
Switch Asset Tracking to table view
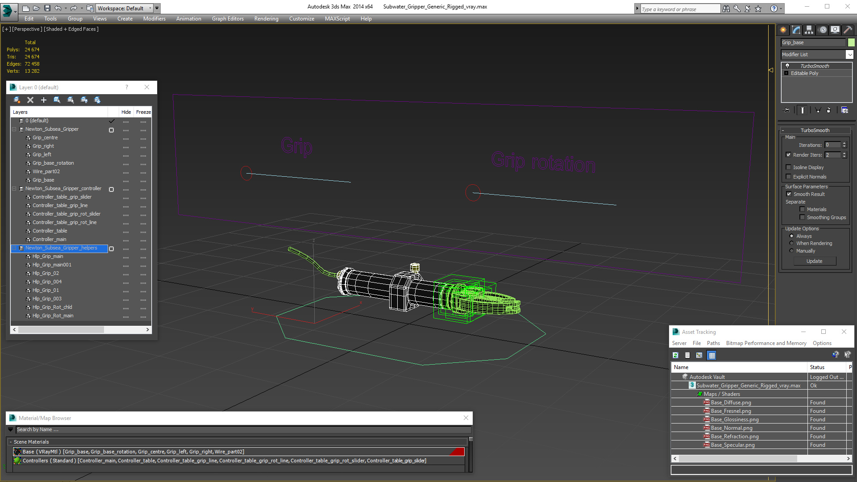[712, 355]
